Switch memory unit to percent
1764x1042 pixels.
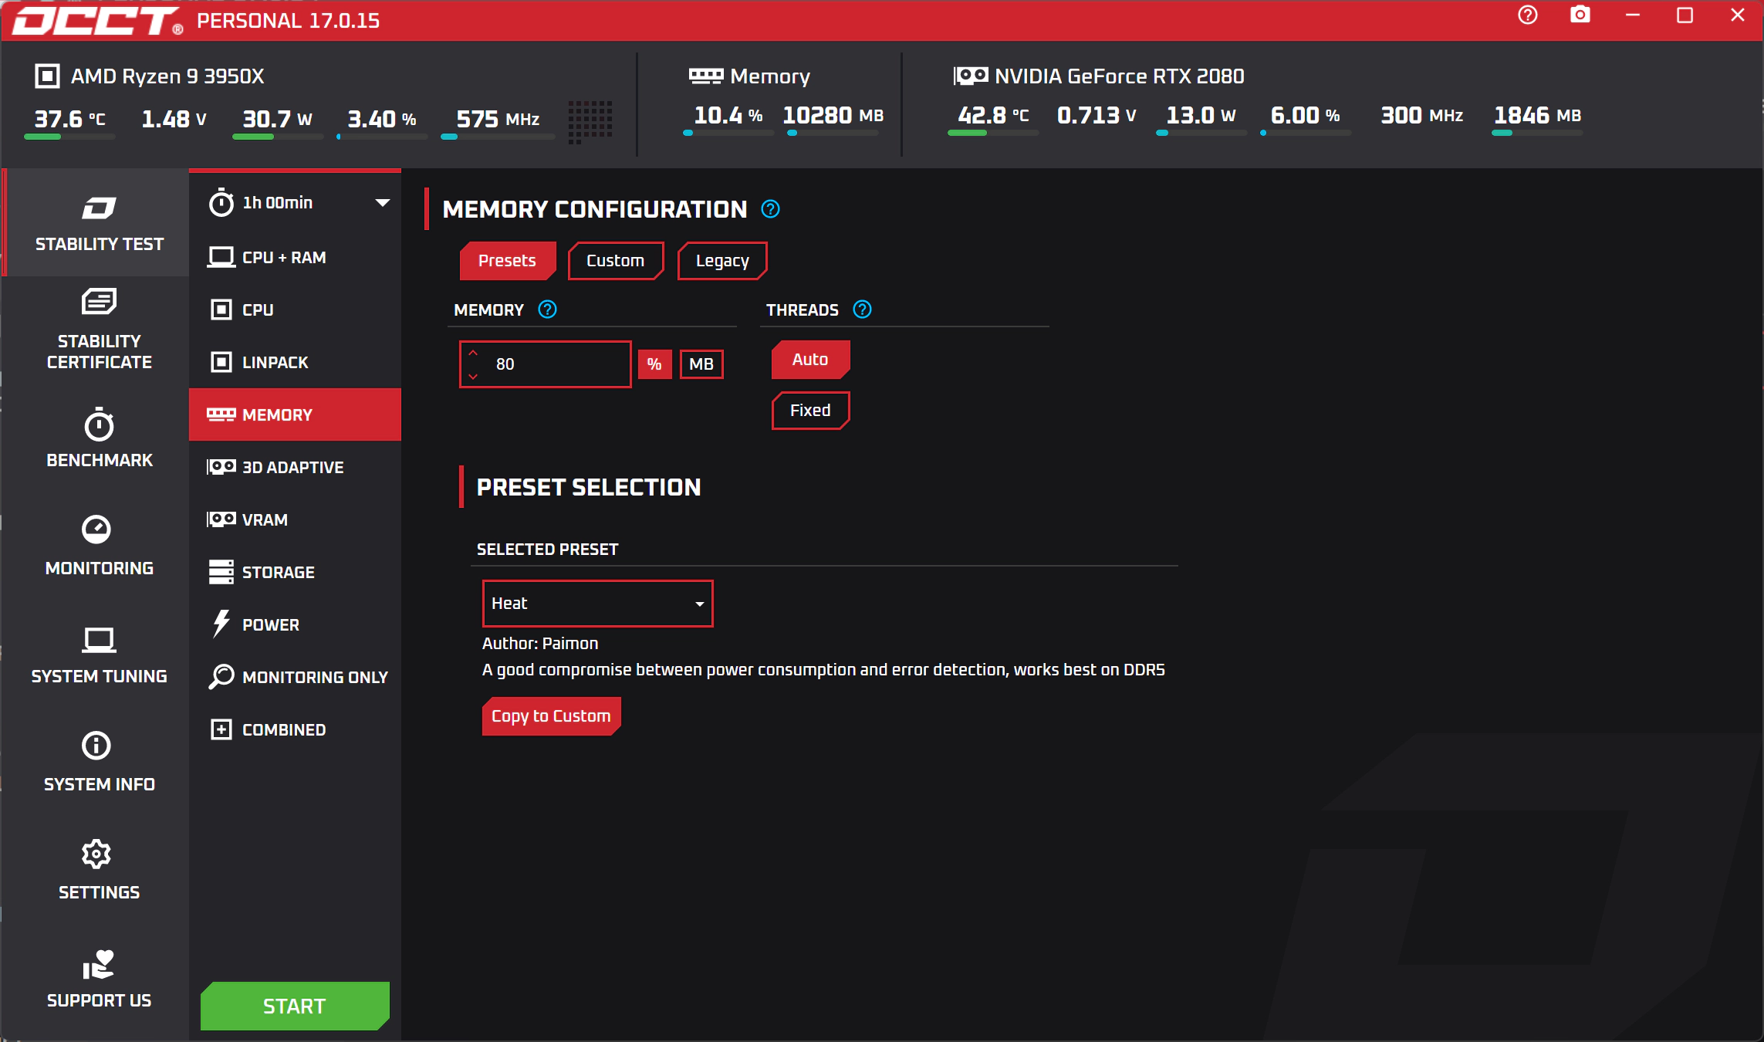click(x=654, y=364)
